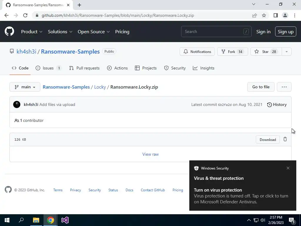Bookmark this page with star icon

click(264, 15)
